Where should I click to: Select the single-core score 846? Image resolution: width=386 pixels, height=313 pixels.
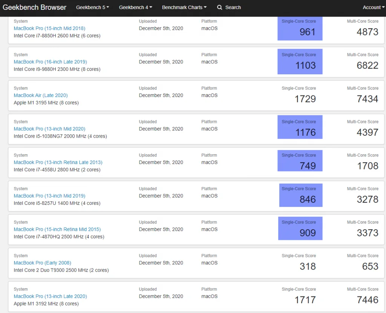point(308,199)
